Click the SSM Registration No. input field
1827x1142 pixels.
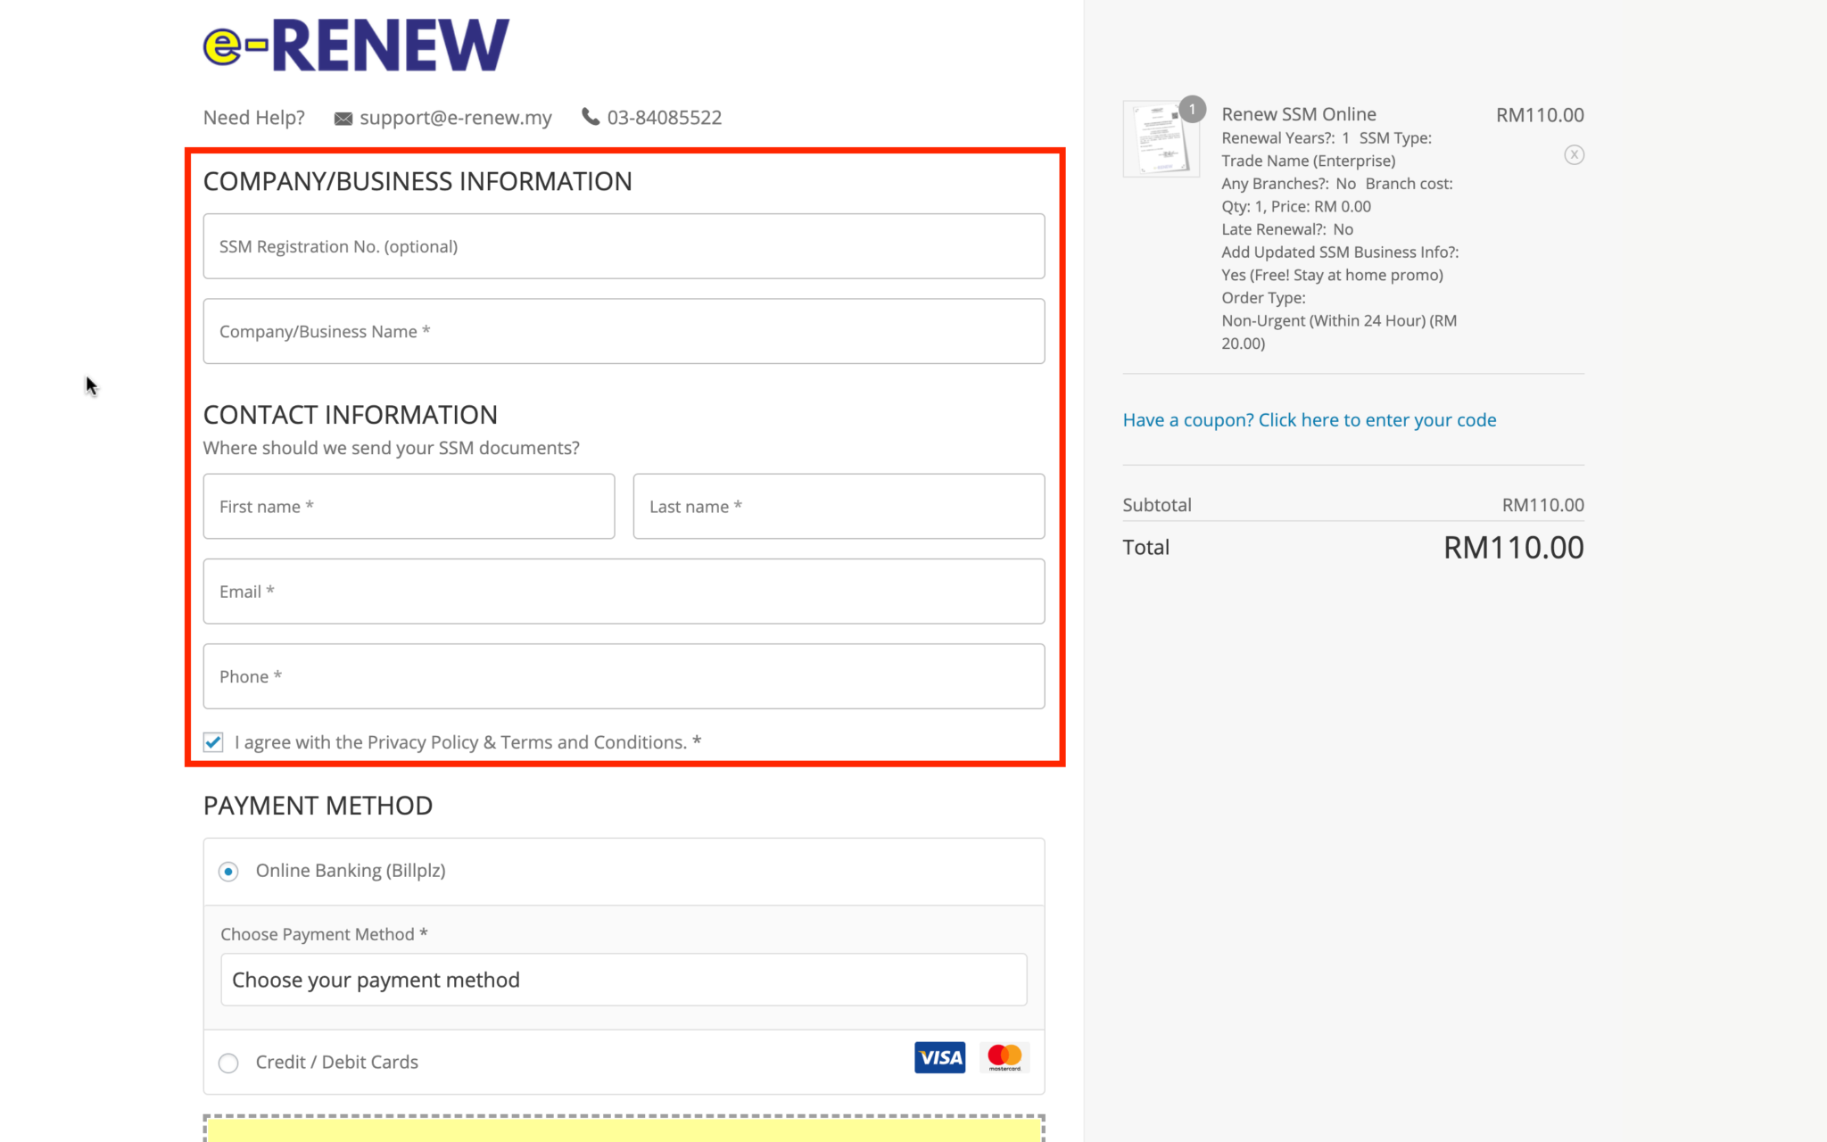coord(623,246)
